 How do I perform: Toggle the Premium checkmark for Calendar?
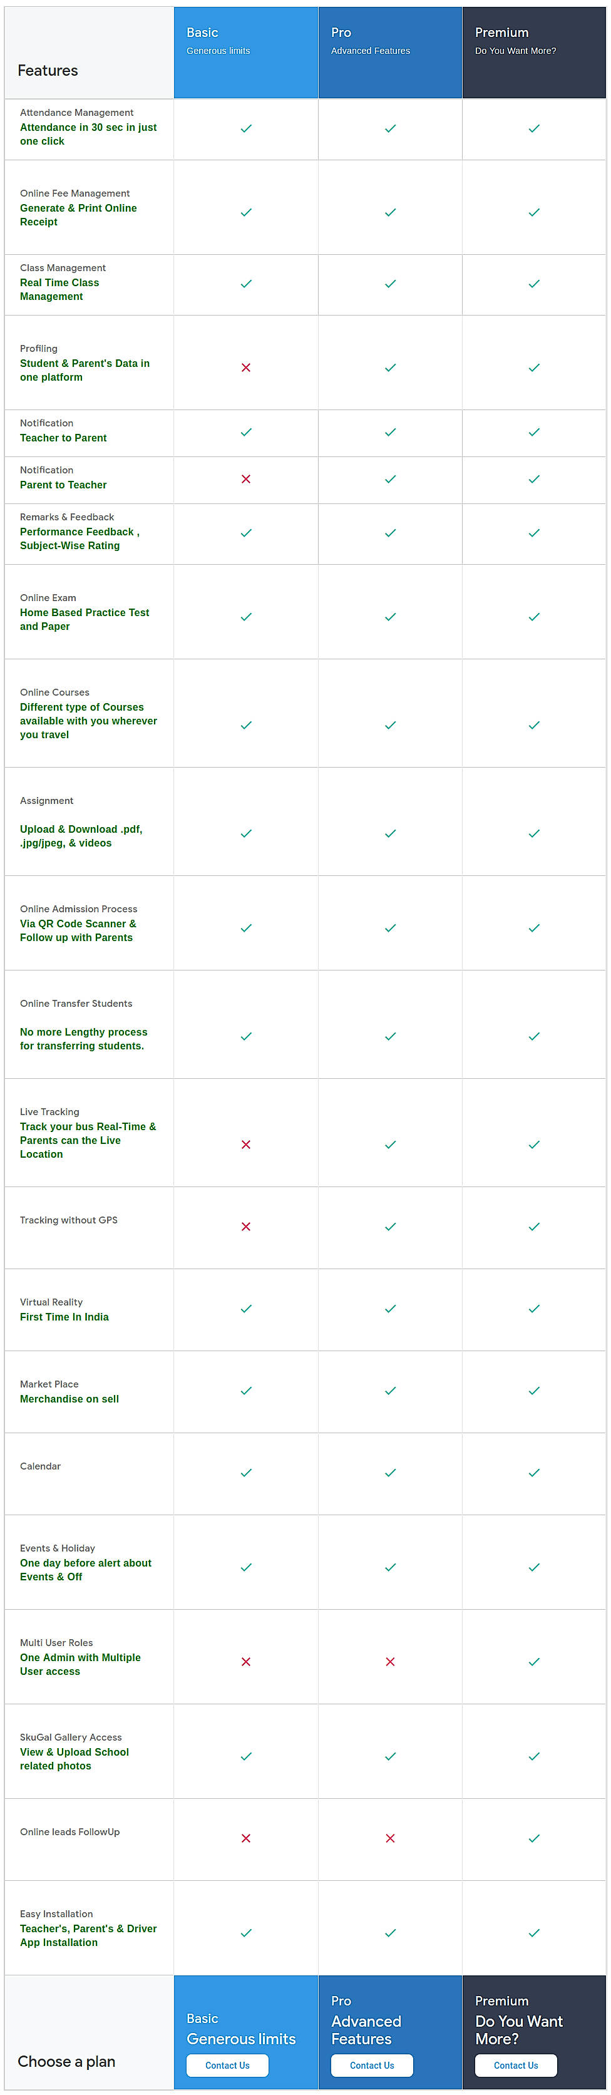[x=534, y=1473]
